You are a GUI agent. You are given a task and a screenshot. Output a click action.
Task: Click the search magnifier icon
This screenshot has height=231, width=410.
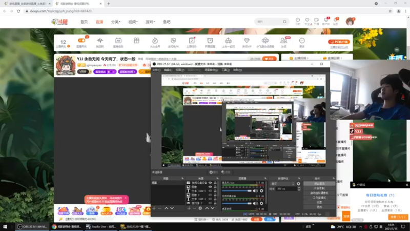(x=284, y=22)
